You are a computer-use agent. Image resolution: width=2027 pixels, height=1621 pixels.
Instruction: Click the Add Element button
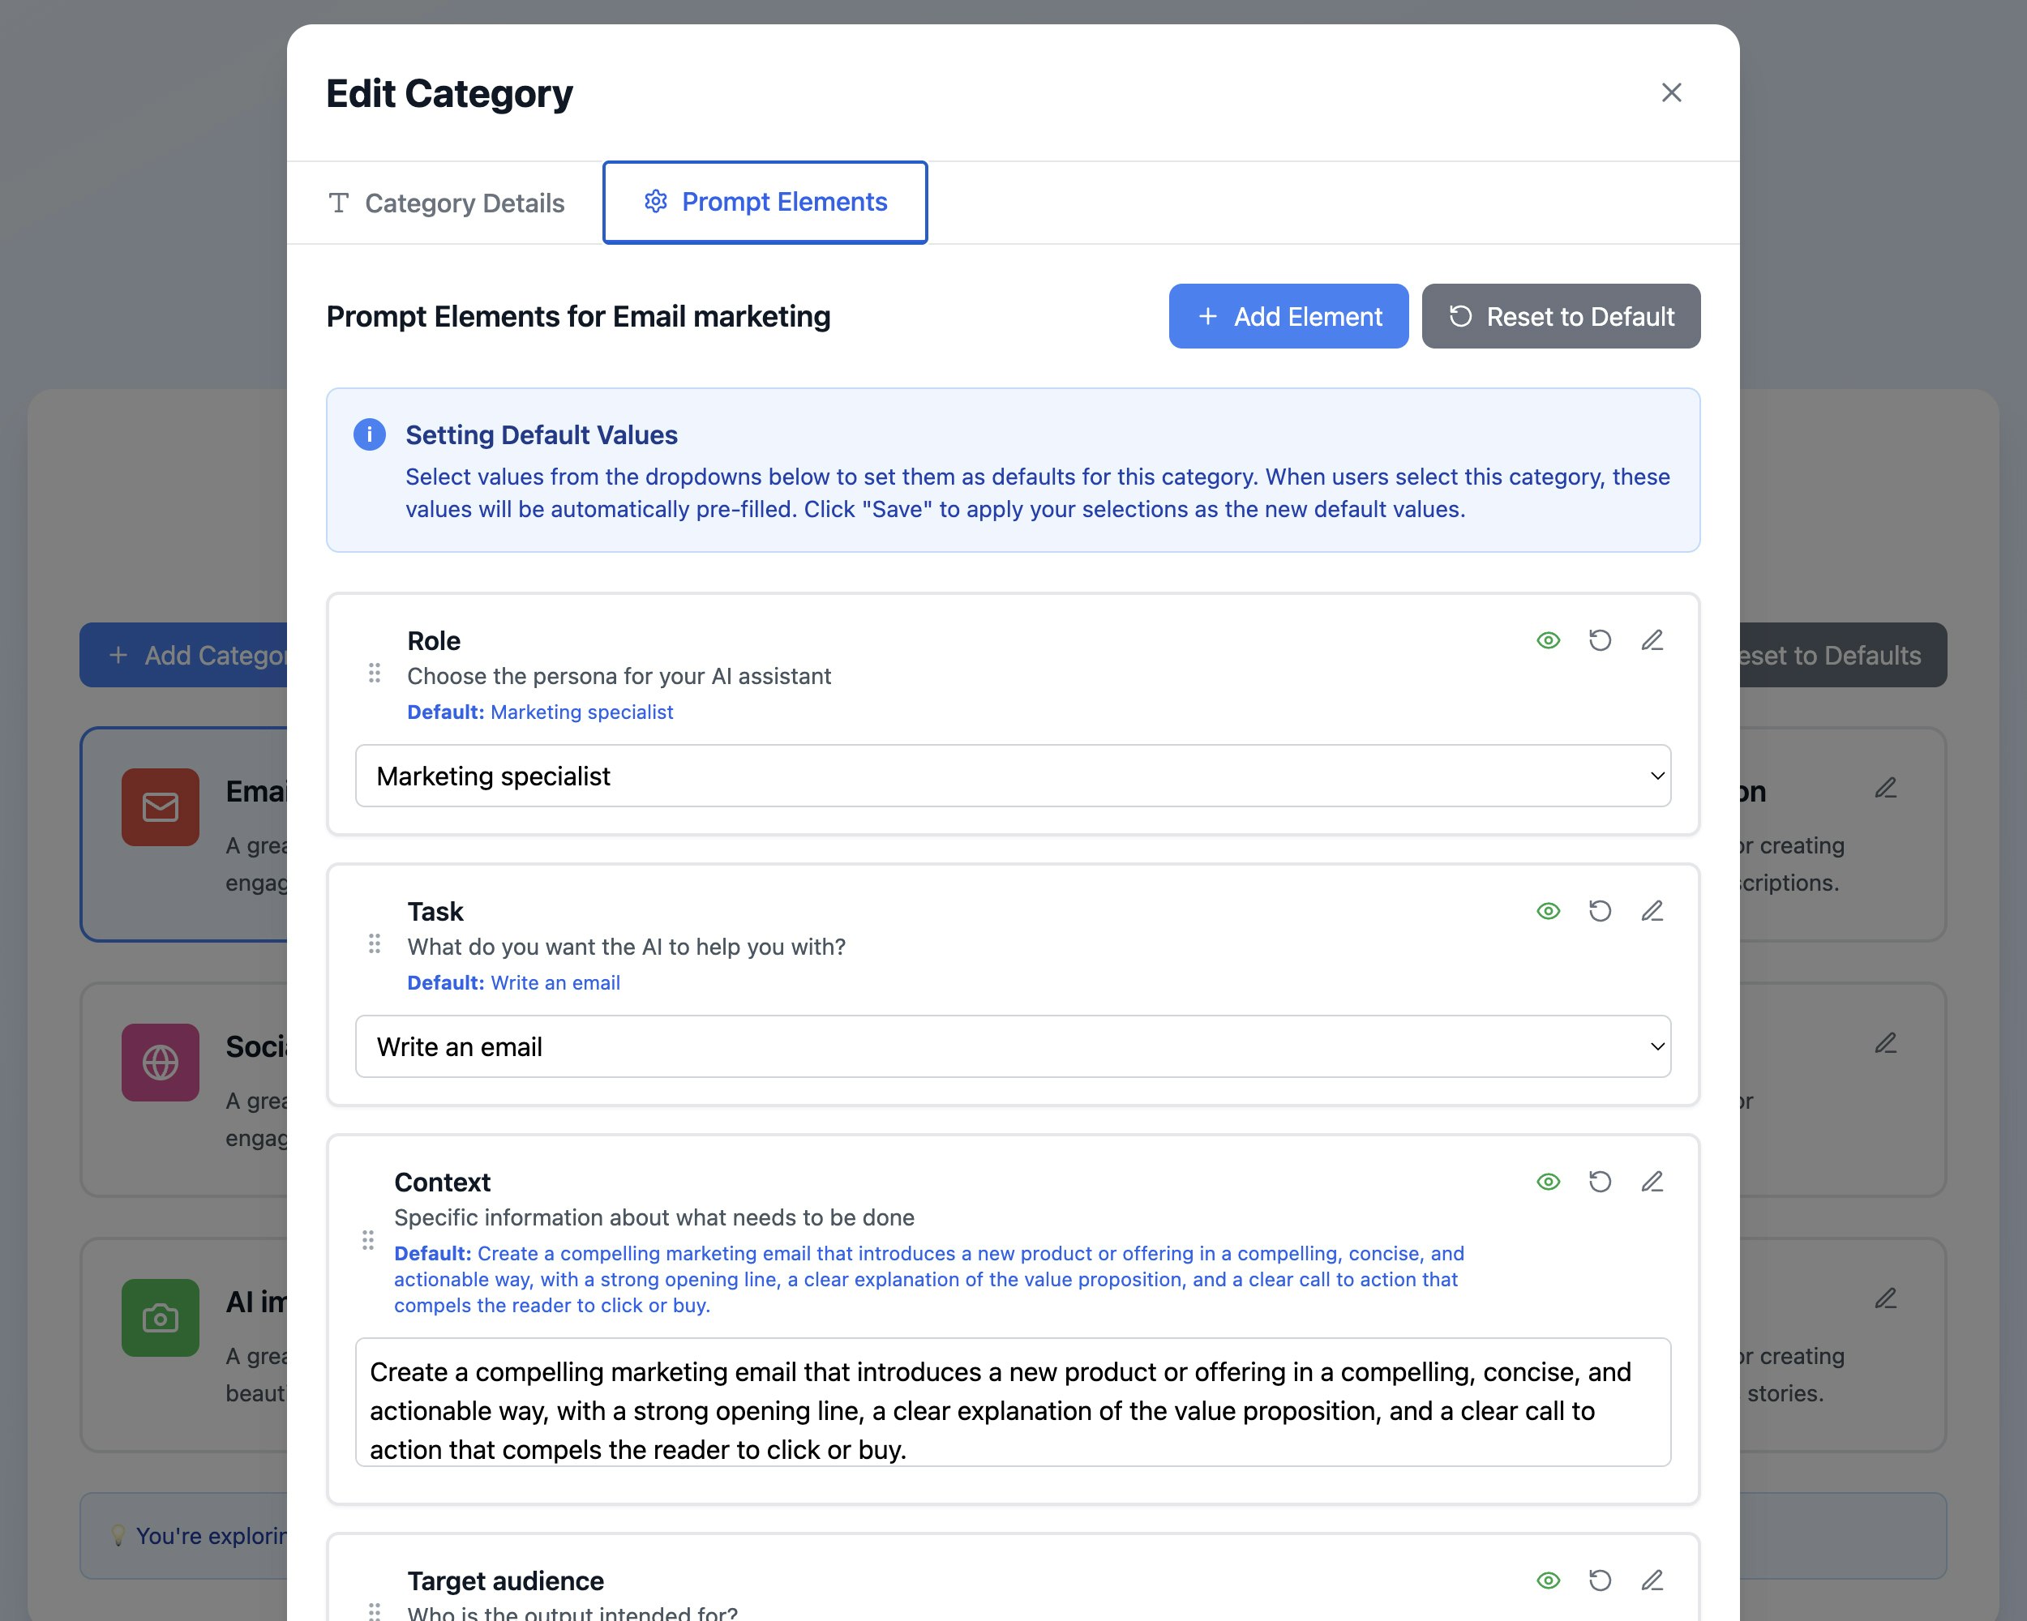(x=1288, y=317)
